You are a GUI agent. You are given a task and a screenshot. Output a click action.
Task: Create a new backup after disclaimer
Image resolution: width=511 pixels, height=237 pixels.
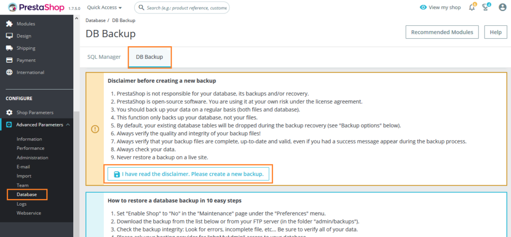(x=189, y=174)
